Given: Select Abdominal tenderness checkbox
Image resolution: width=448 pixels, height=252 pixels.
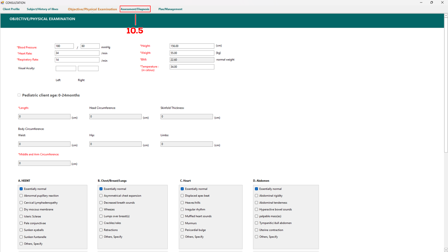Looking at the screenshot, I should click(256, 203).
